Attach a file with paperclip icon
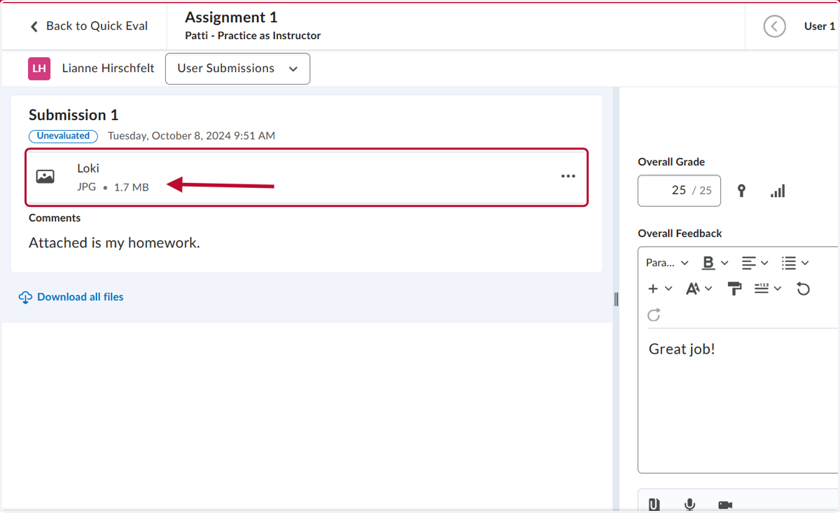This screenshot has width=840, height=513. tap(654, 505)
